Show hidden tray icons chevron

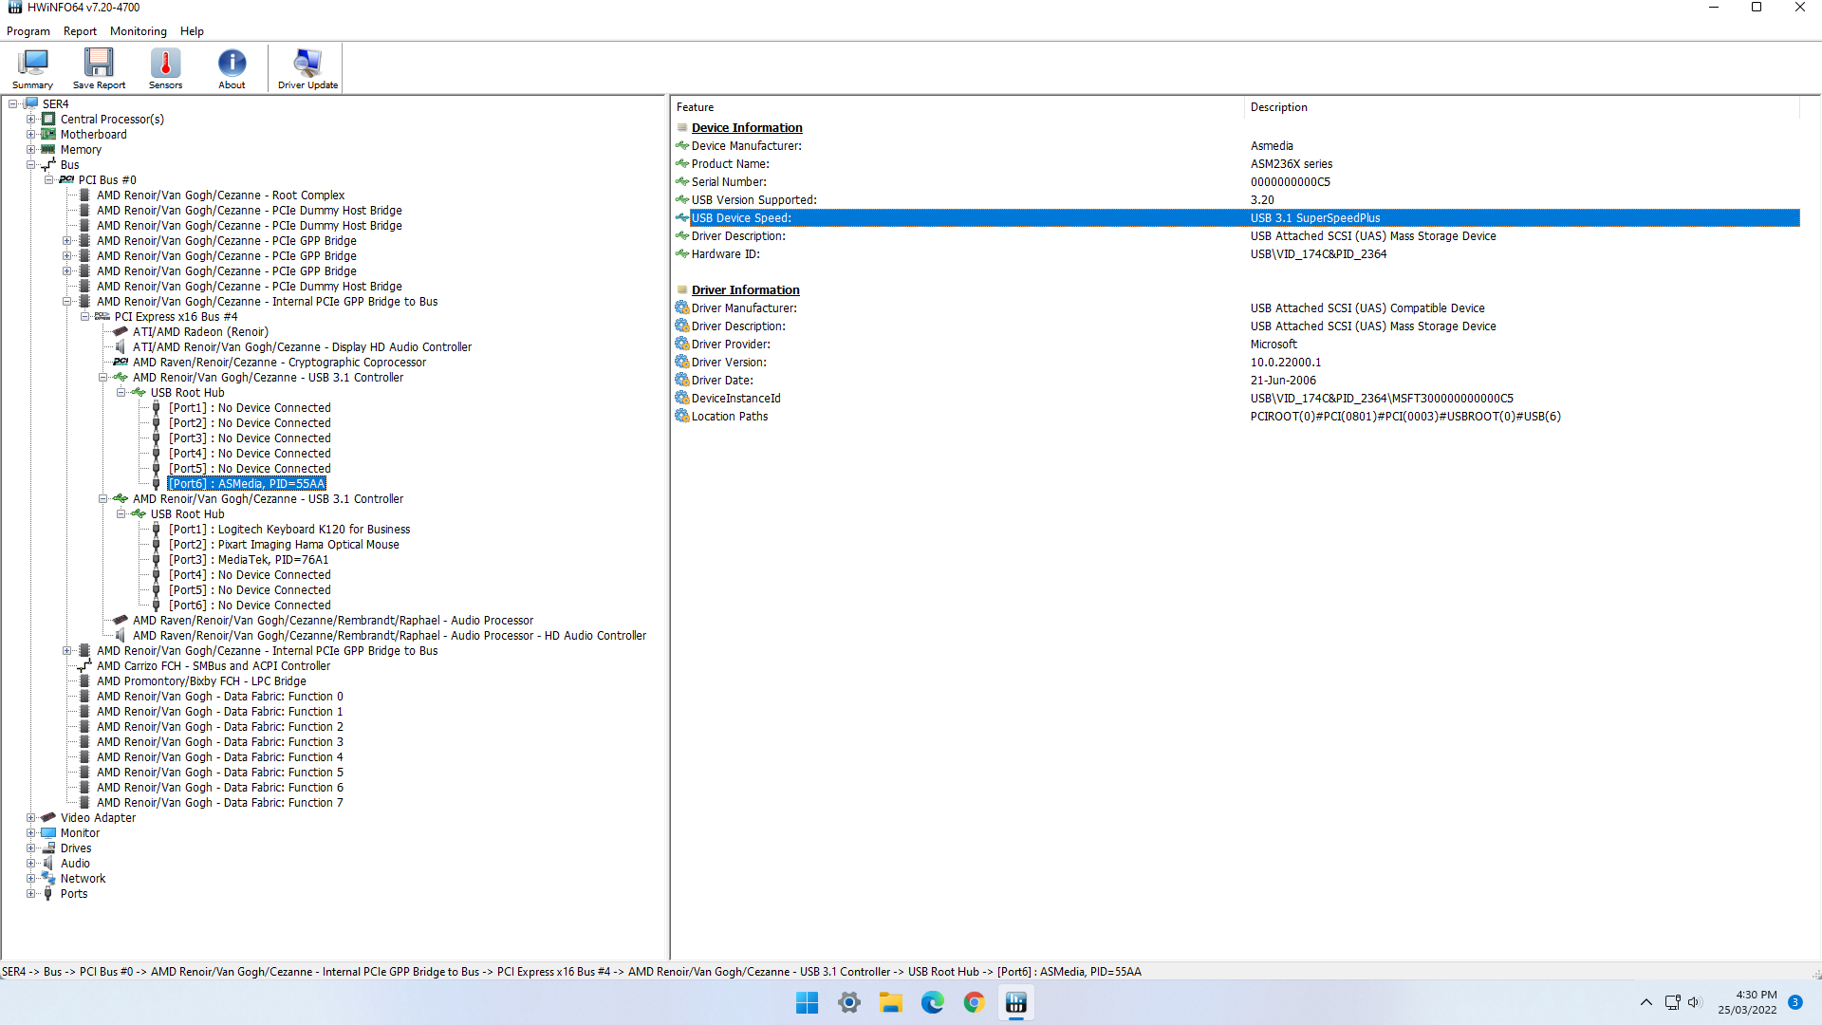(1645, 1002)
